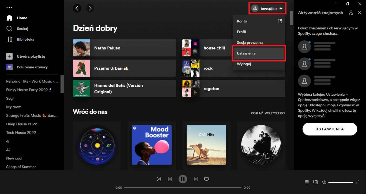Open Ustawienia in the user menu
The width and height of the screenshot is (366, 194).
coord(259,53)
